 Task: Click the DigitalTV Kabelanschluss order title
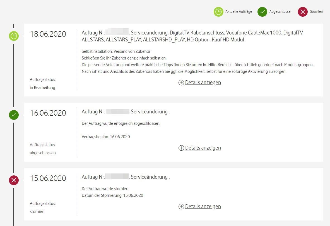tap(192, 36)
